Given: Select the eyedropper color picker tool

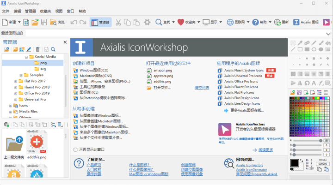Looking at the screenshot, I should click(300, 43).
